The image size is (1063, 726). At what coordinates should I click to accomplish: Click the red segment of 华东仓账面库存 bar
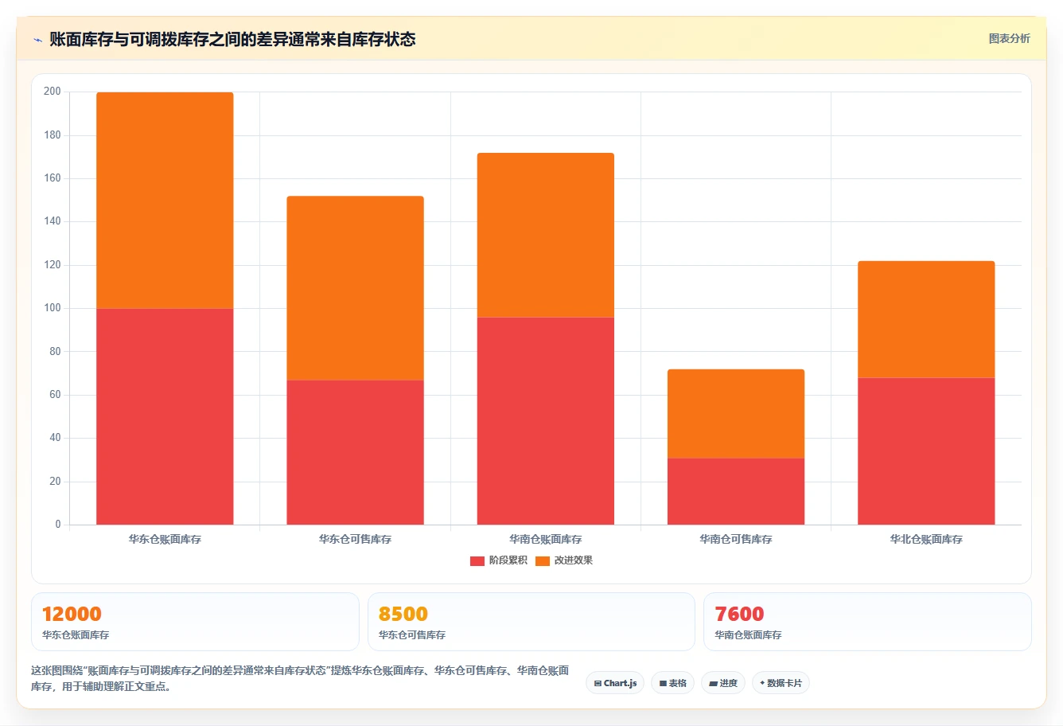point(165,416)
